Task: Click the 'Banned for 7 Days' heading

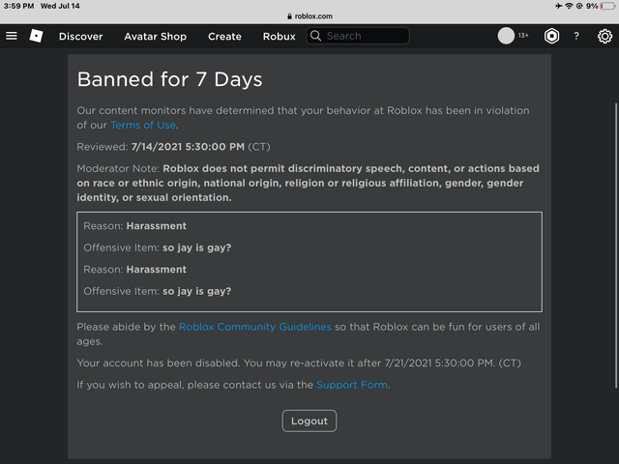Action: [x=170, y=79]
